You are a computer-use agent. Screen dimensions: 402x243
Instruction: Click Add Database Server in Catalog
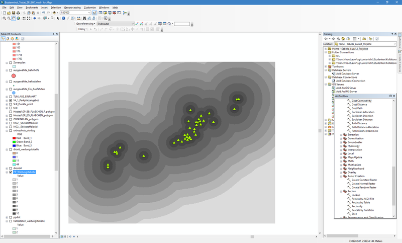click(347, 73)
